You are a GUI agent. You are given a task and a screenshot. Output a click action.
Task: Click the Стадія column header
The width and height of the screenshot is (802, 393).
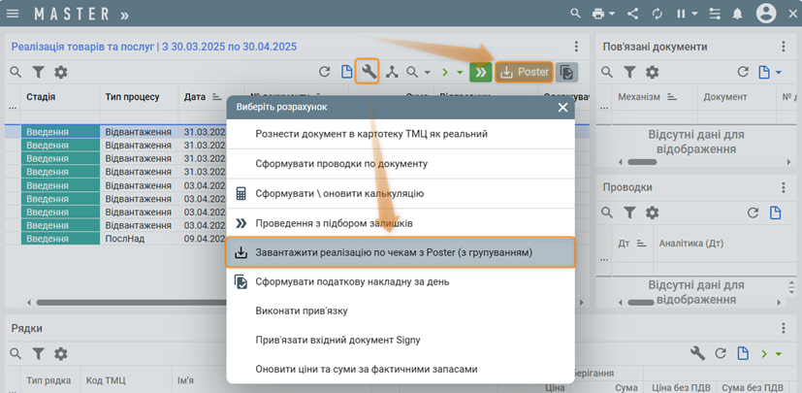click(x=41, y=97)
